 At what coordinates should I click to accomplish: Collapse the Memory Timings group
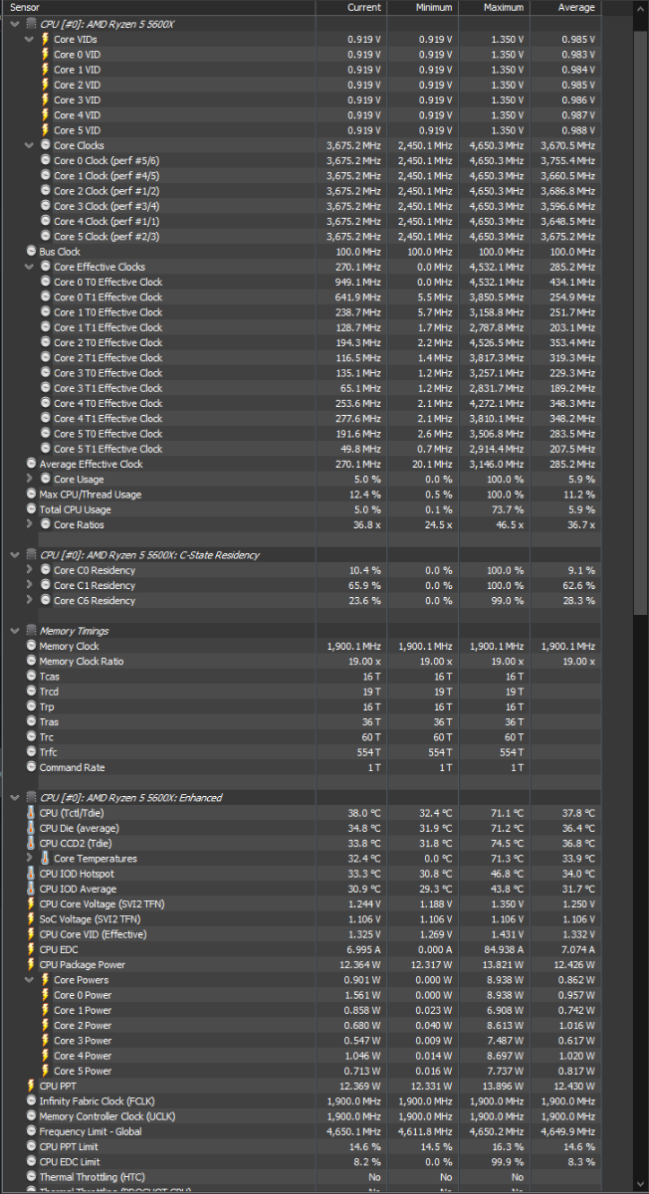pos(15,631)
